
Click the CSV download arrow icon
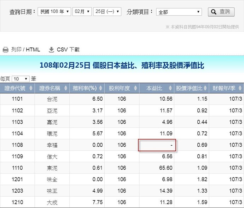51,50
